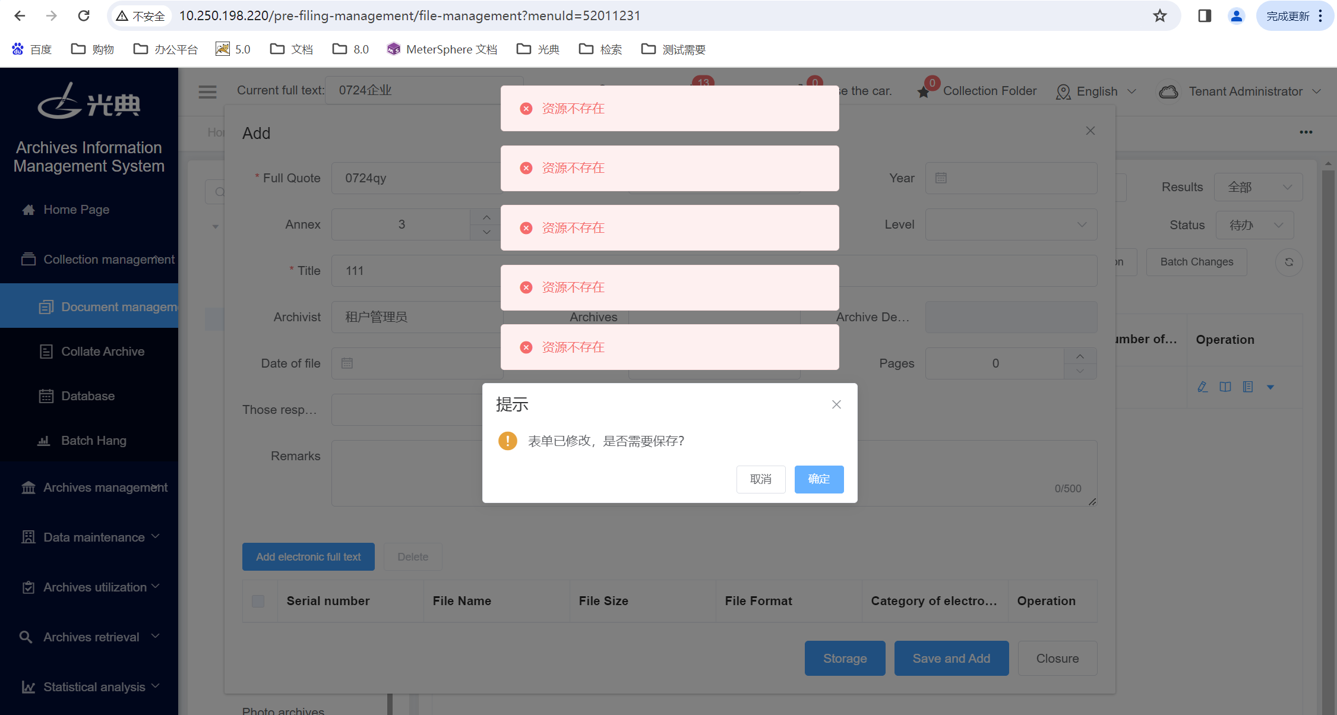Image resolution: width=1337 pixels, height=715 pixels.
Task: Expand Data maintenance sidebar menu
Action: point(89,537)
